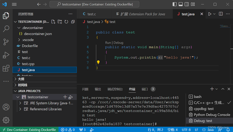Open the Source Control view
Screen dimensions: 233x132
[x=6, y=42]
